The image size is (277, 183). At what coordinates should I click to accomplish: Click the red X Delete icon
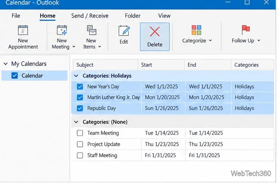coord(155,32)
